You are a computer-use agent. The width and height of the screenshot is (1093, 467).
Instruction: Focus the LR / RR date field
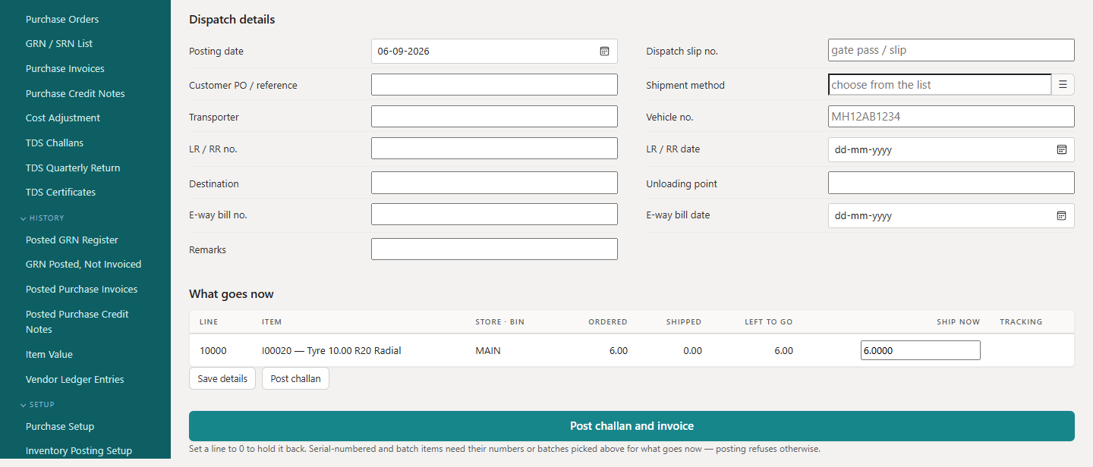click(951, 149)
